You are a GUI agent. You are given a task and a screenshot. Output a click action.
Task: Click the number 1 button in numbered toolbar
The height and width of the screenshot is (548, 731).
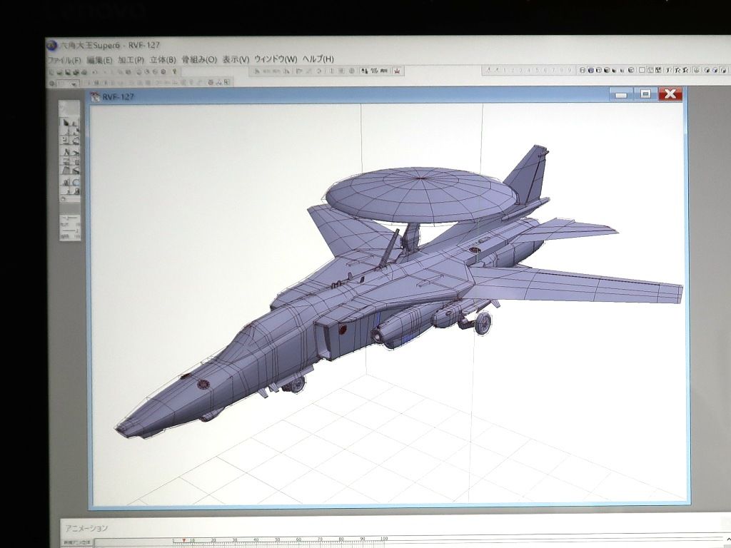[x=505, y=71]
